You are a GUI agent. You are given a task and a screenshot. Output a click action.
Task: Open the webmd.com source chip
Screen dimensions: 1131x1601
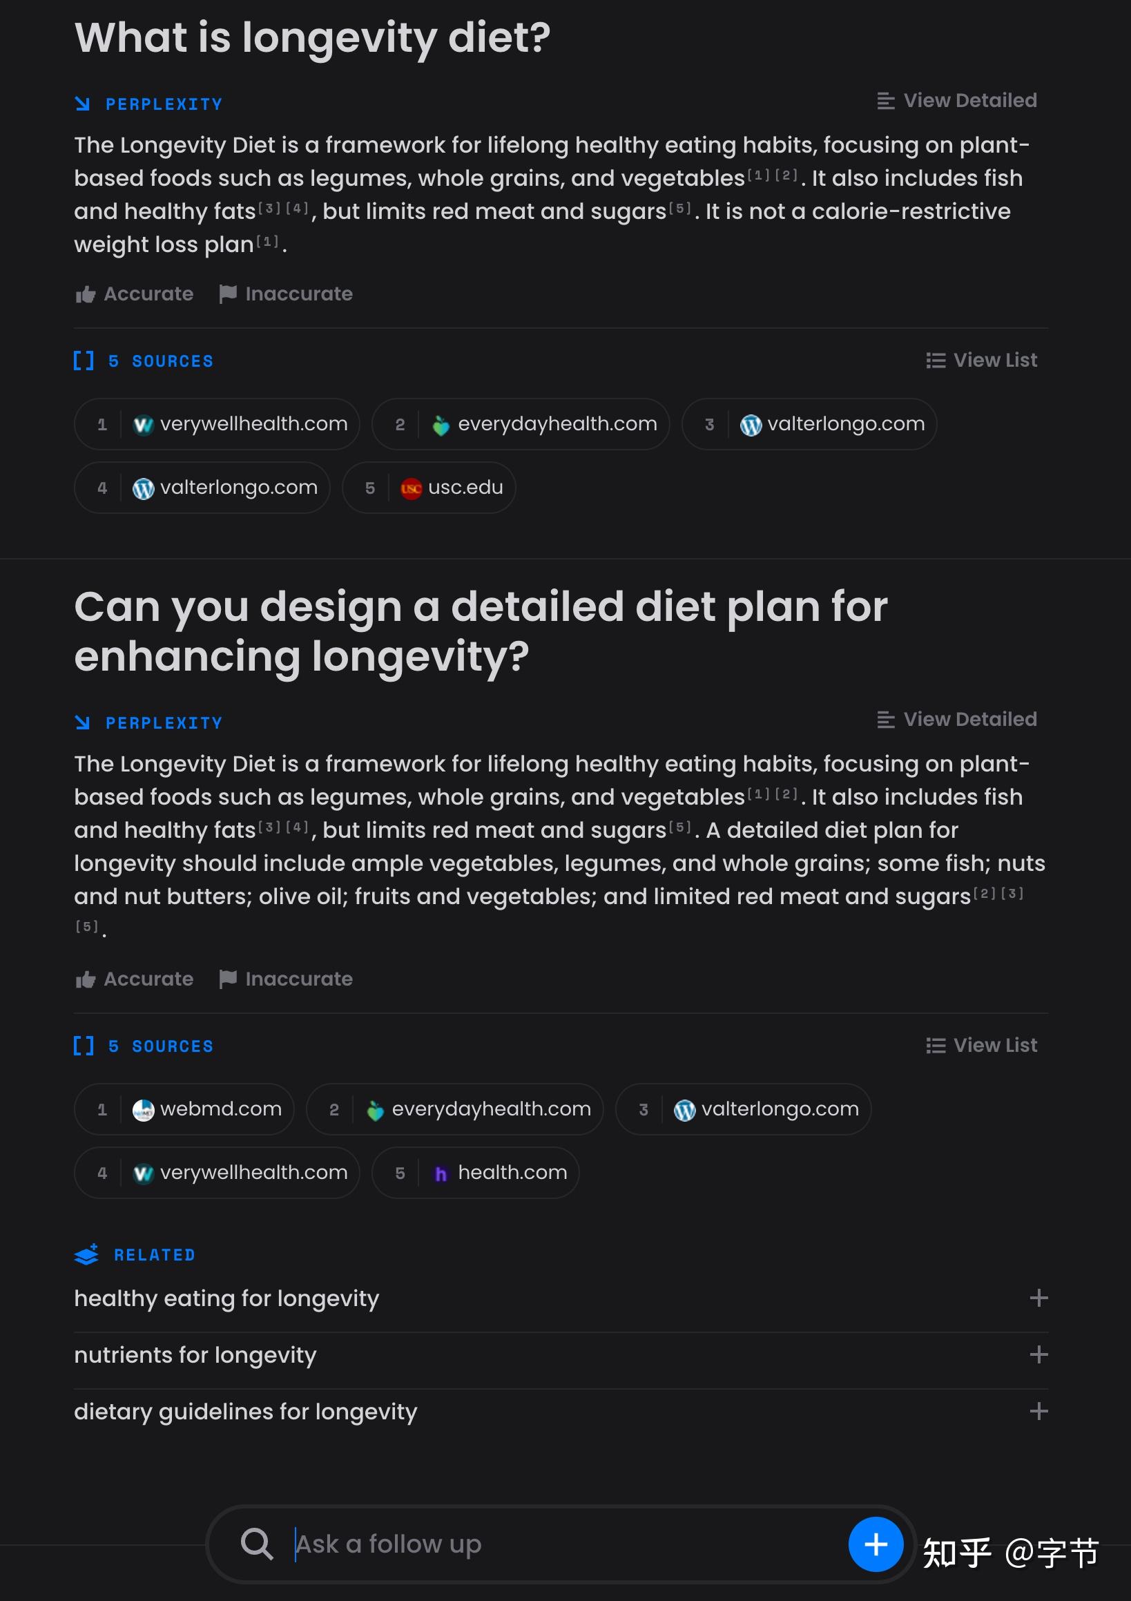click(x=184, y=1109)
